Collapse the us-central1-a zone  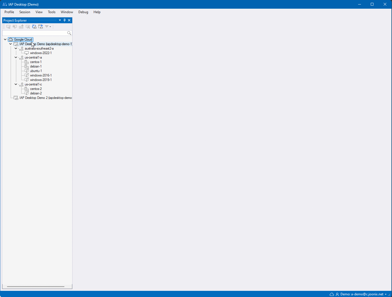[x=16, y=57]
